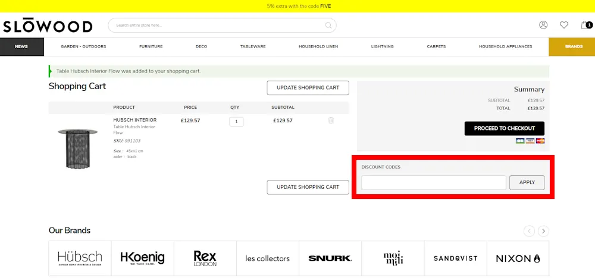The width and height of the screenshot is (595, 278).
Task: Open the Furniture menu
Action: click(x=151, y=46)
